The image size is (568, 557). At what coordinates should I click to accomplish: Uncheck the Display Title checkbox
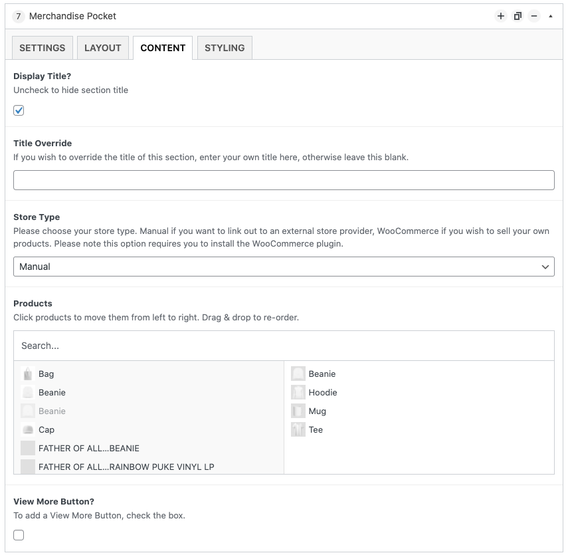click(x=19, y=110)
